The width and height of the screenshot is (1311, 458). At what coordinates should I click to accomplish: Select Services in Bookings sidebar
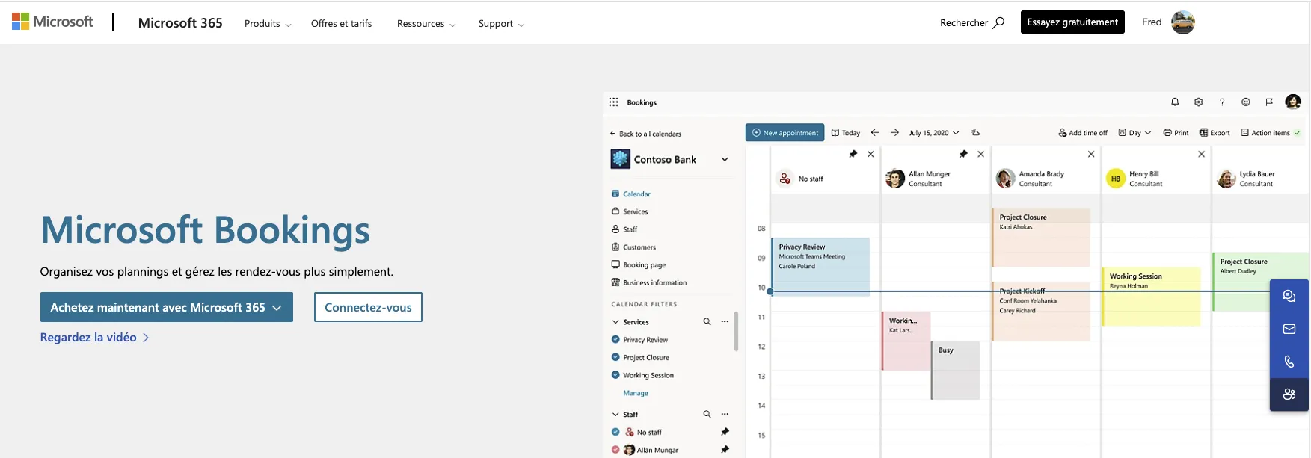pyautogui.click(x=630, y=211)
